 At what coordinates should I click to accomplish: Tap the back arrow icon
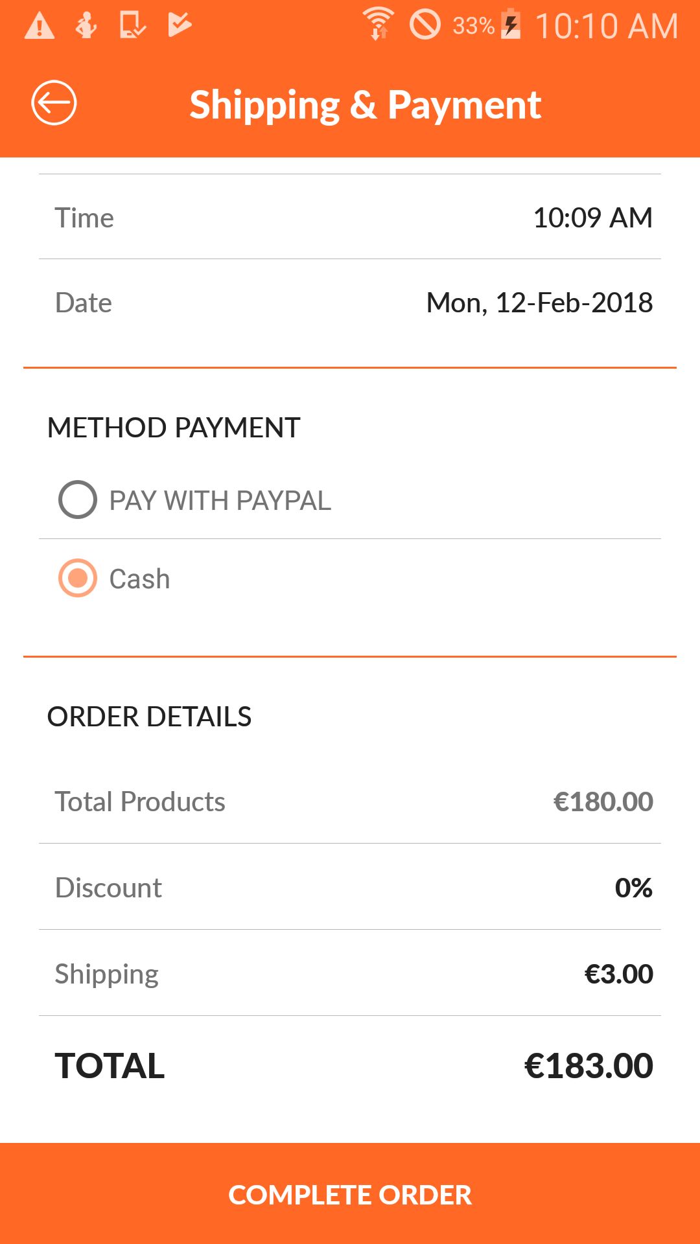point(54,102)
